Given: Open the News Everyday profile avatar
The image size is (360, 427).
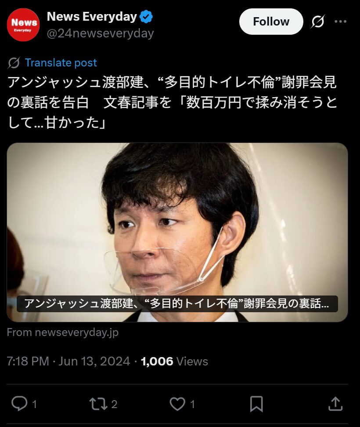Looking at the screenshot, I should coord(23,25).
